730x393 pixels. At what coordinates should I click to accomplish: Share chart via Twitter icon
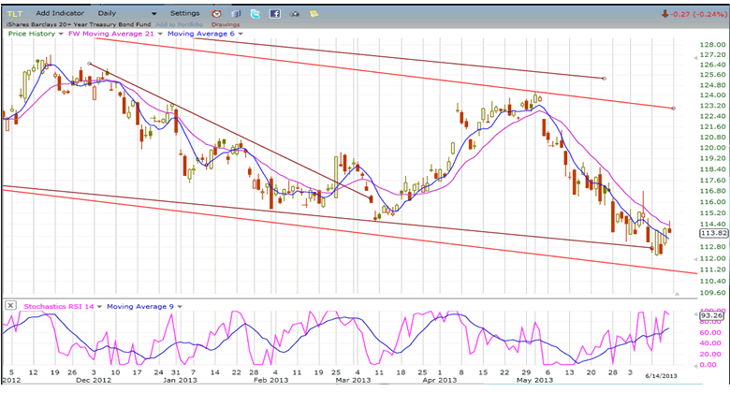[255, 14]
